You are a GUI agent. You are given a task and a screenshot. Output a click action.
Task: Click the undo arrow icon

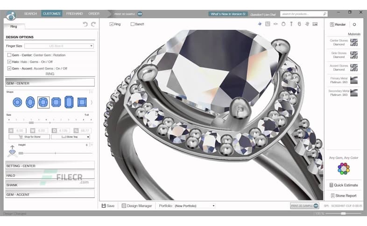point(85,24)
